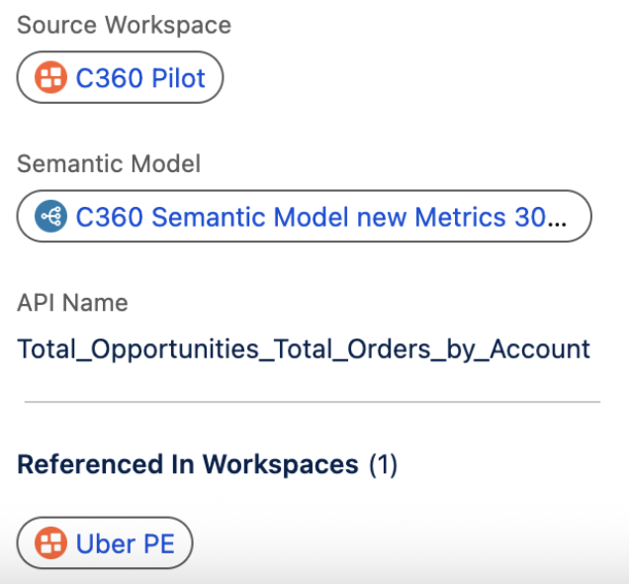Click the orange workspace icon beside Uber PE
This screenshot has width=629, height=584.
[50, 542]
